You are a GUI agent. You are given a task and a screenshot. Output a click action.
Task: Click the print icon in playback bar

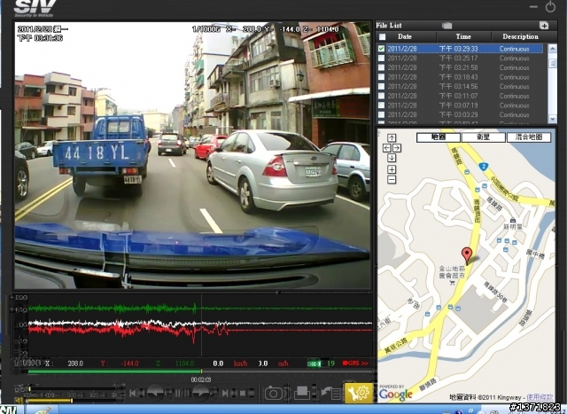(302, 393)
